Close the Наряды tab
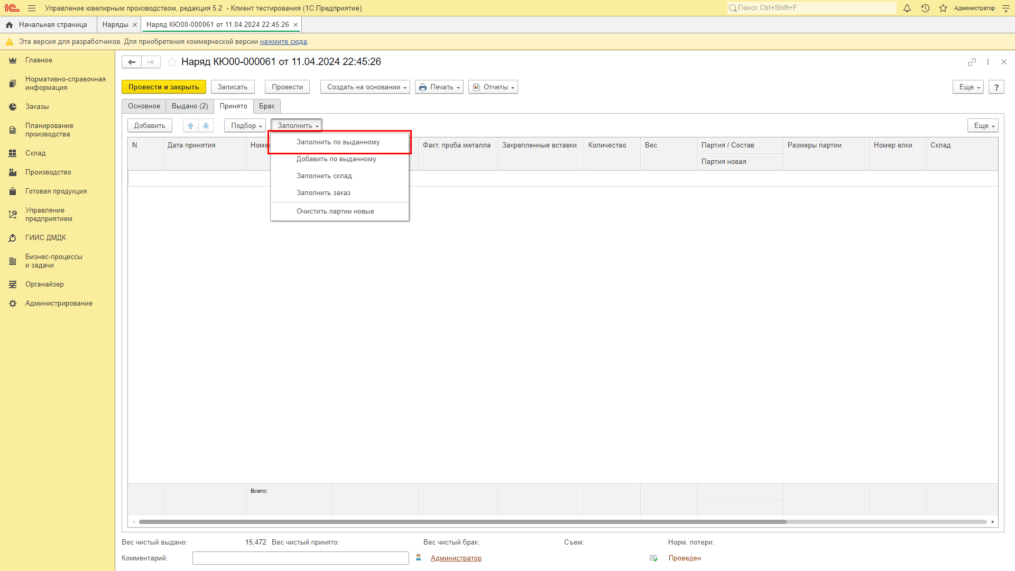Screen dimensions: 1015x571 pos(135,25)
